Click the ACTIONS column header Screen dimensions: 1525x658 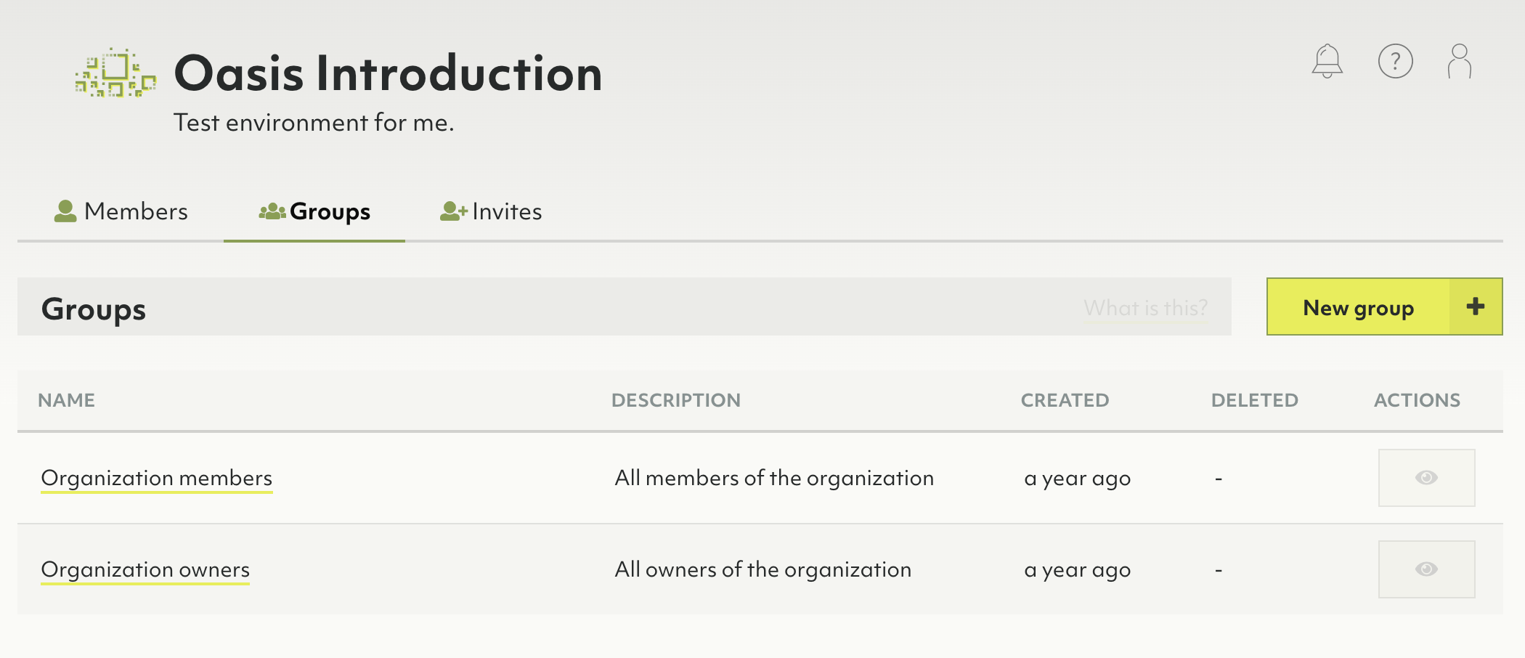pyautogui.click(x=1417, y=400)
